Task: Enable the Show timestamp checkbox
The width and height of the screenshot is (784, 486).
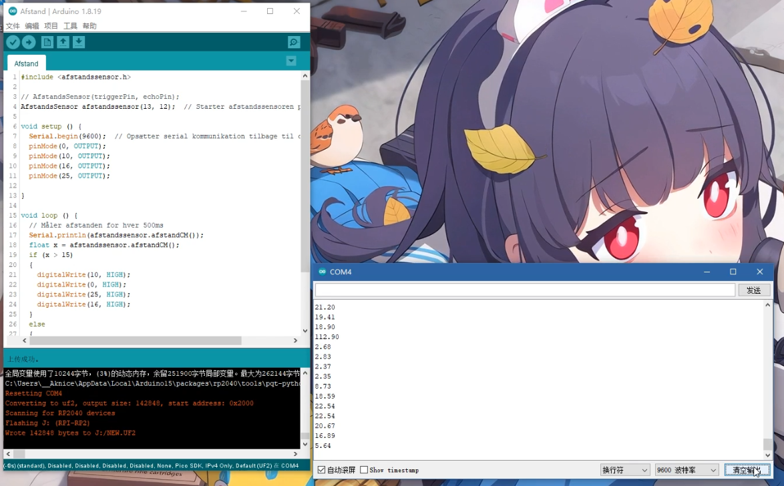Action: 364,470
